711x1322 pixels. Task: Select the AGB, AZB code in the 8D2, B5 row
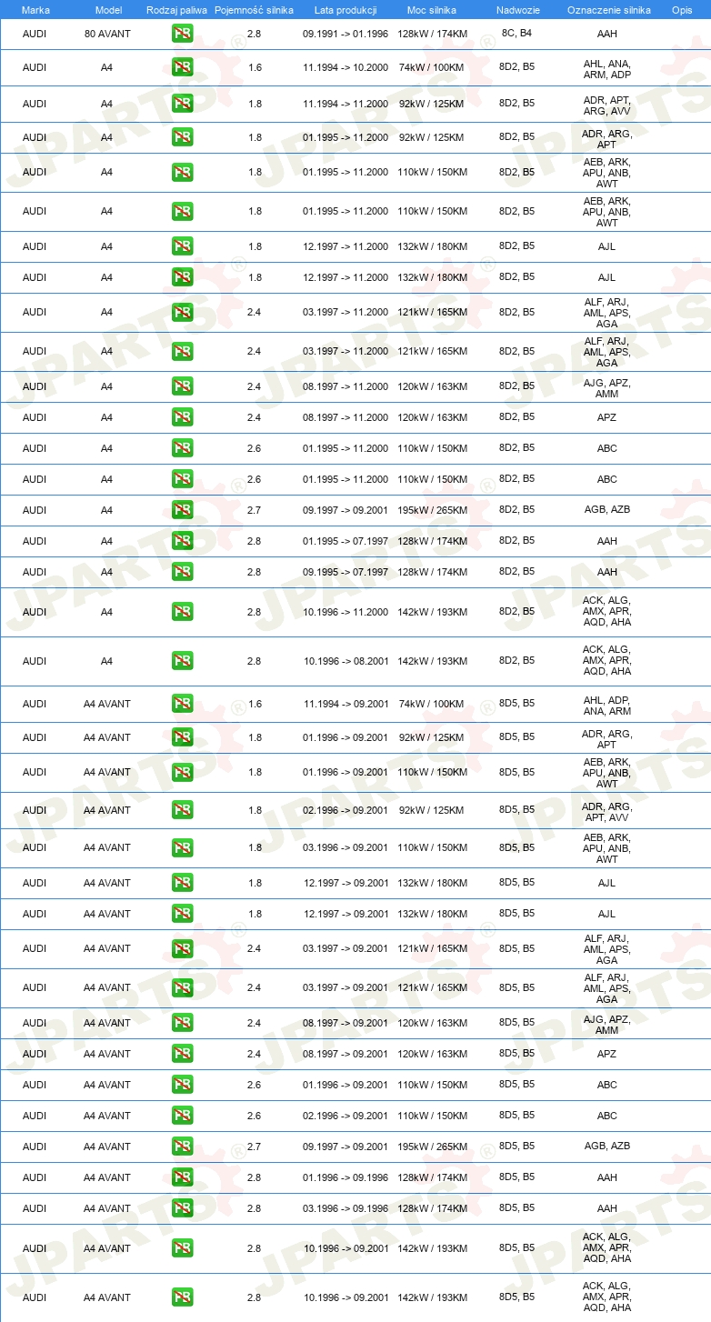[x=606, y=510]
